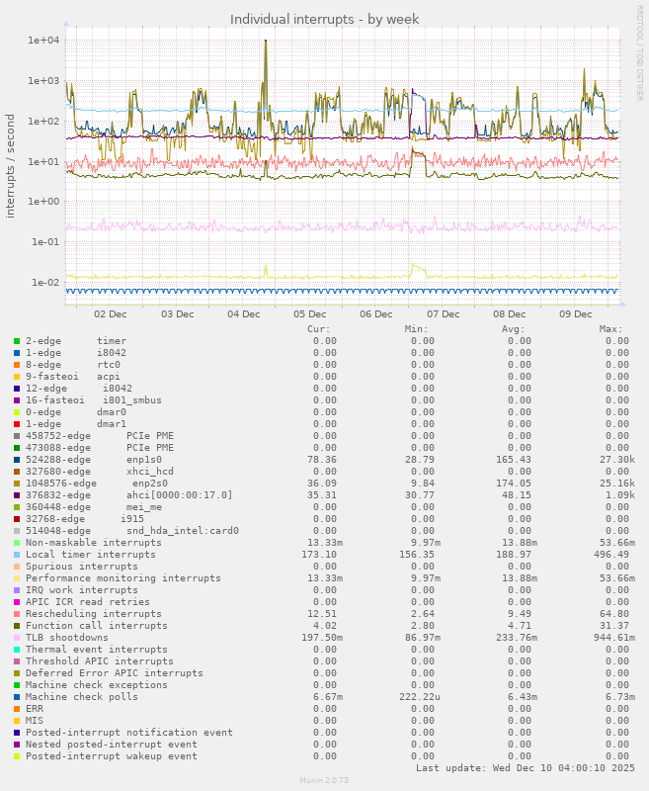Click the Munin 2.0.73 footer text

tap(324, 780)
